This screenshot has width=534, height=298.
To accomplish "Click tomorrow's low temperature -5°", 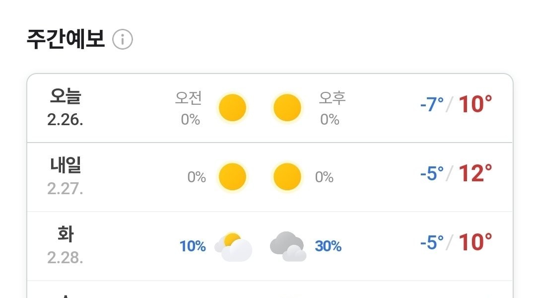I will click(431, 174).
